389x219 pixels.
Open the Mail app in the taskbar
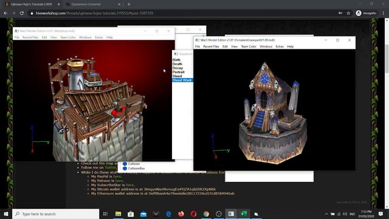click(x=143, y=214)
